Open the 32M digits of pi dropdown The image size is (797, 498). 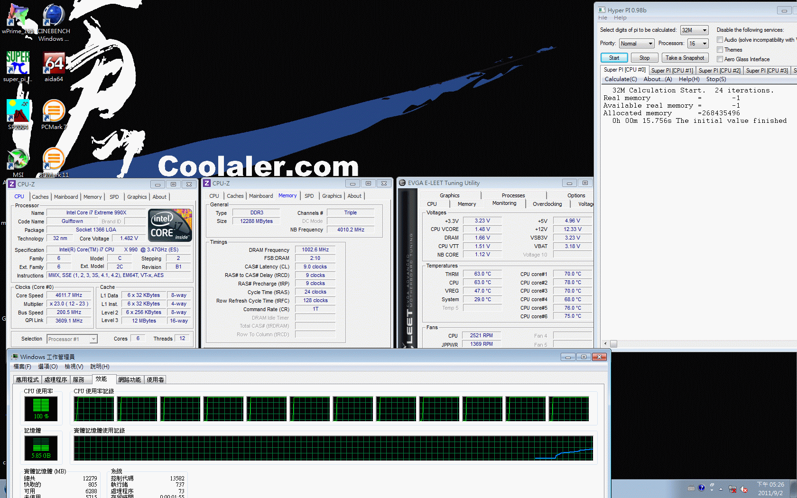tap(694, 30)
